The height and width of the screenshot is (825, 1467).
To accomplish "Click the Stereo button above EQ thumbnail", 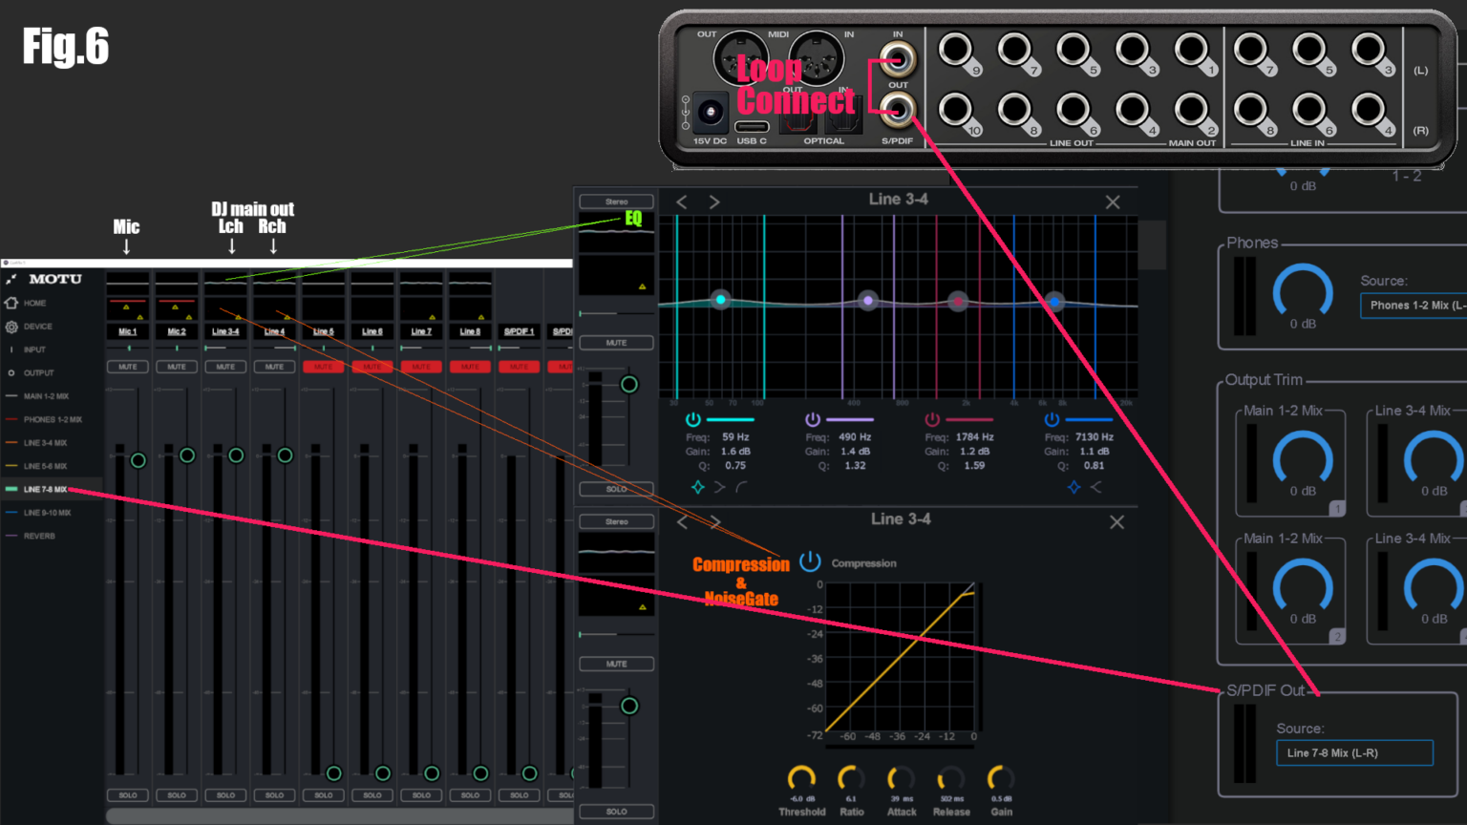I will (616, 201).
